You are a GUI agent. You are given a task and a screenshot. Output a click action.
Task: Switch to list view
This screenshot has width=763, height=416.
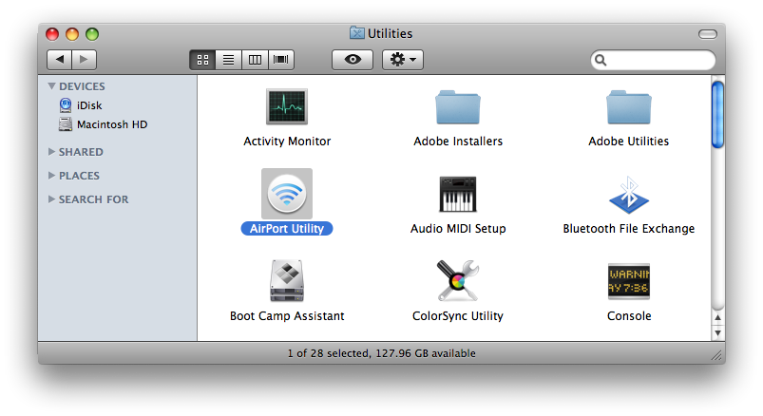tap(229, 60)
